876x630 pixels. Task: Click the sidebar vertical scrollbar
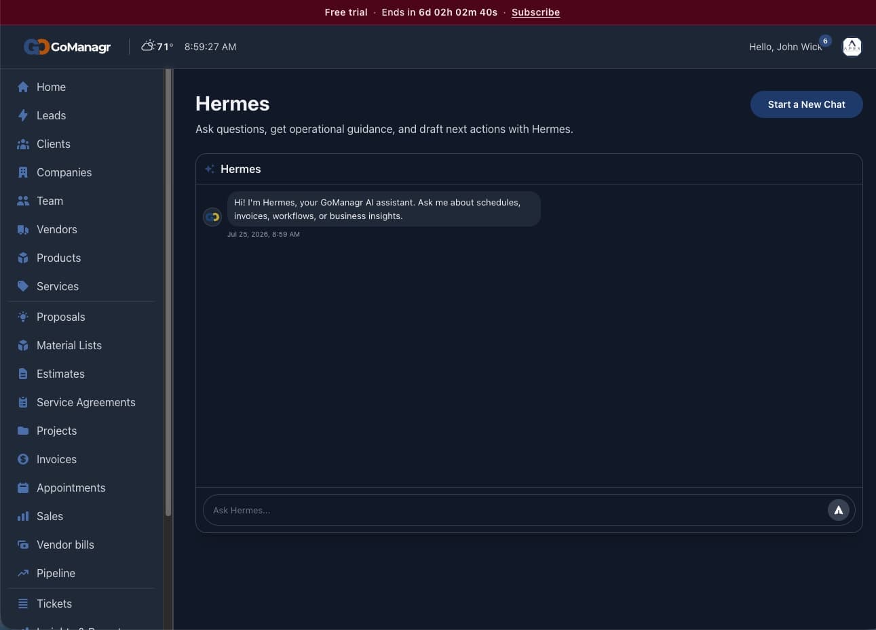[168, 293]
